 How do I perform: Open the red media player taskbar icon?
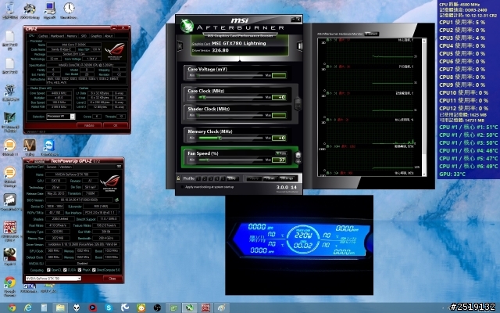point(92,308)
